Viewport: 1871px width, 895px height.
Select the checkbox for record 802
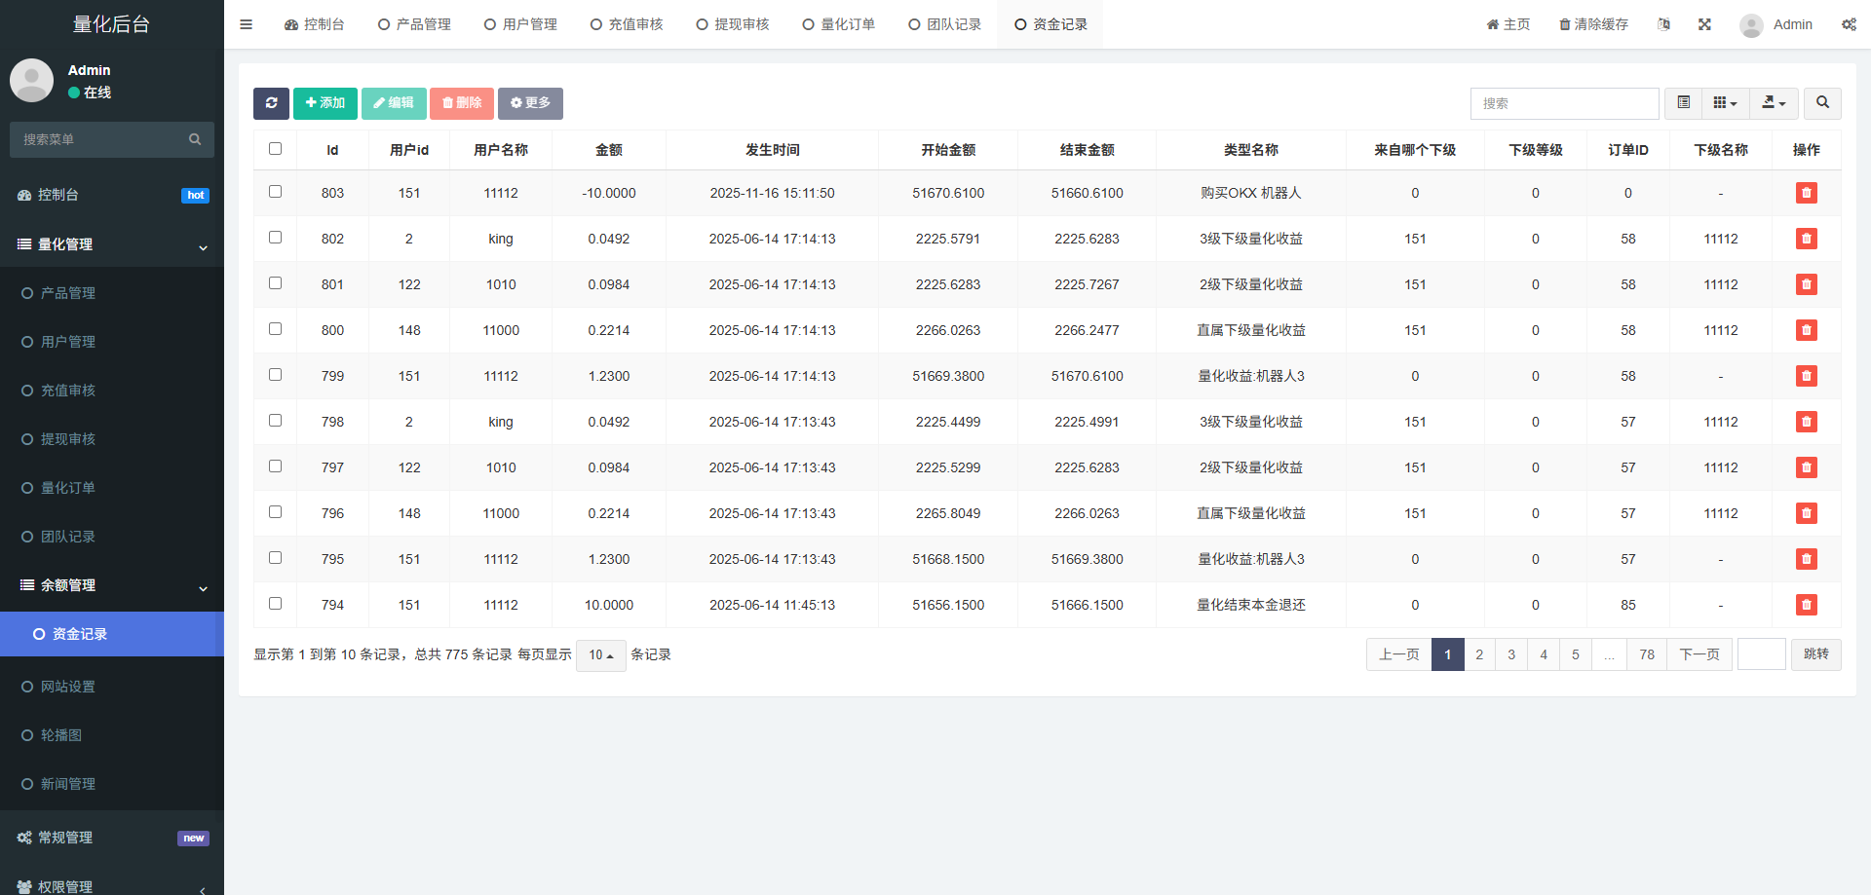point(275,238)
